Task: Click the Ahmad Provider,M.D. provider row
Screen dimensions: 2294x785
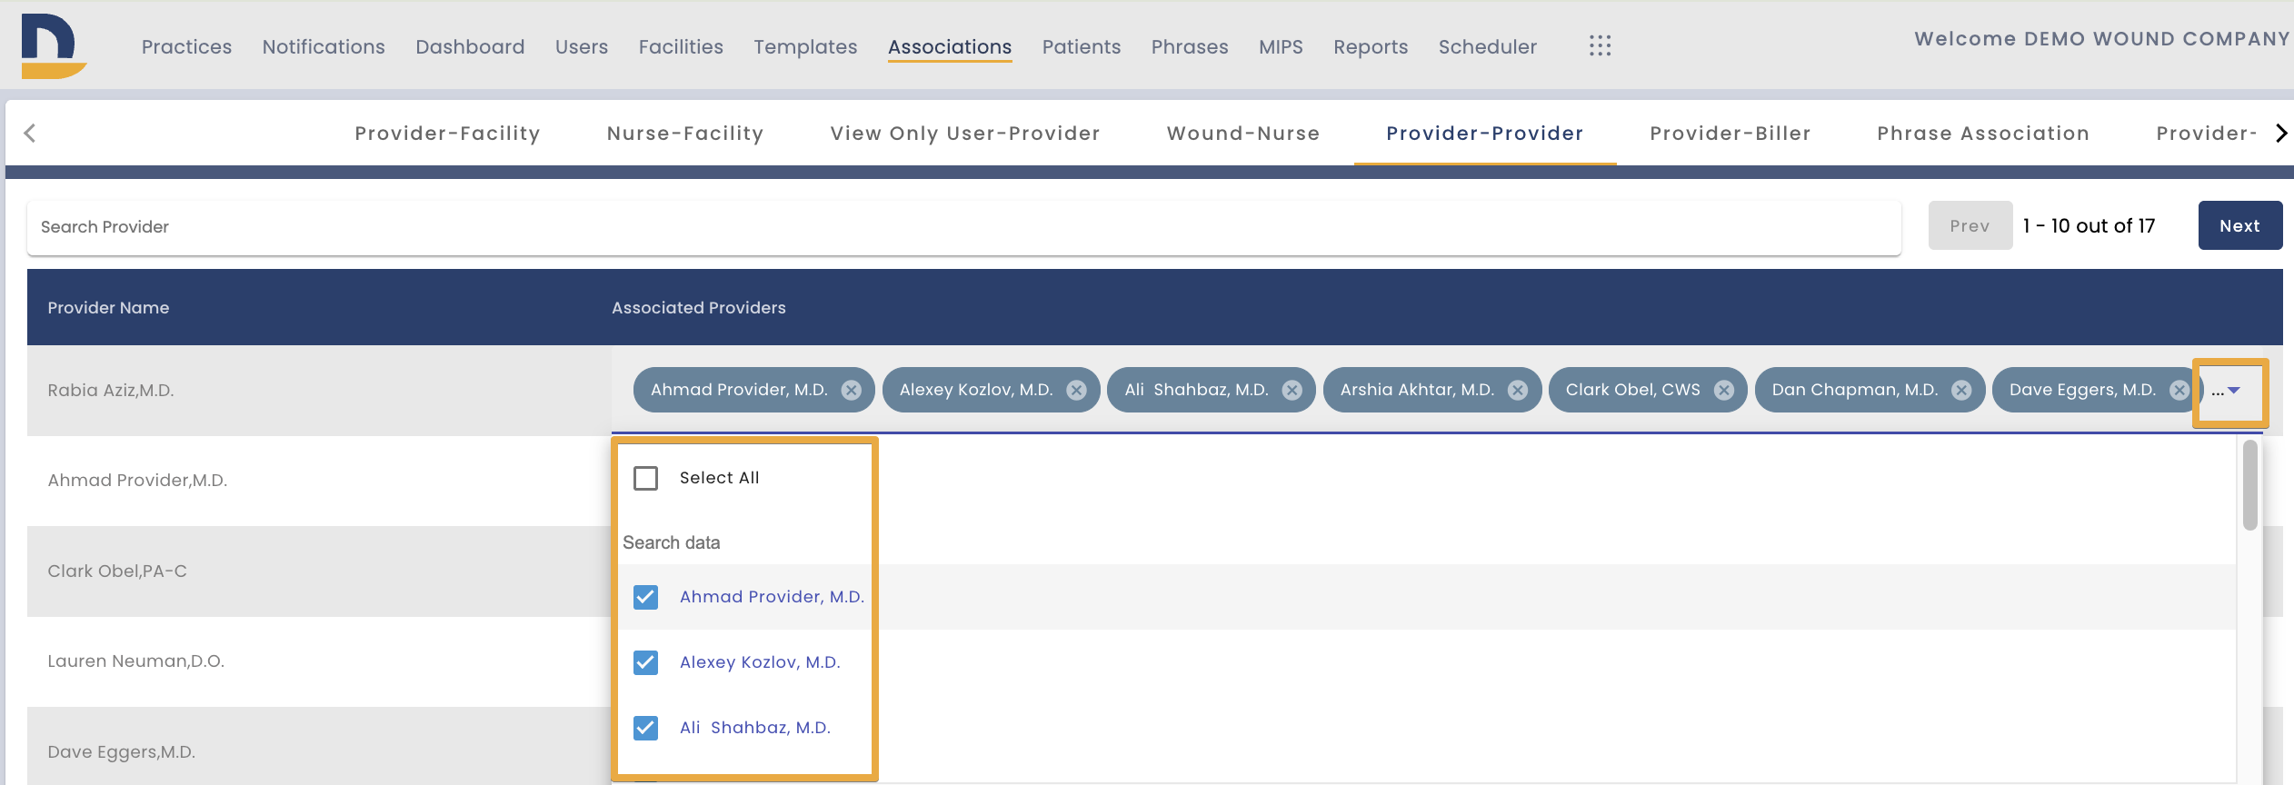Action: 319,481
